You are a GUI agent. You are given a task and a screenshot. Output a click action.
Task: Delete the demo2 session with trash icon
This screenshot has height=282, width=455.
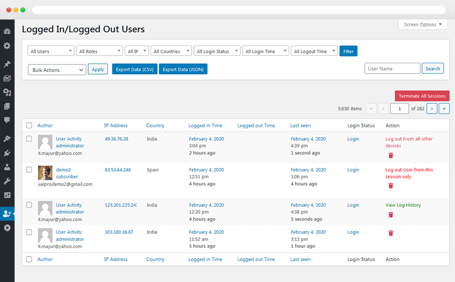click(391, 186)
